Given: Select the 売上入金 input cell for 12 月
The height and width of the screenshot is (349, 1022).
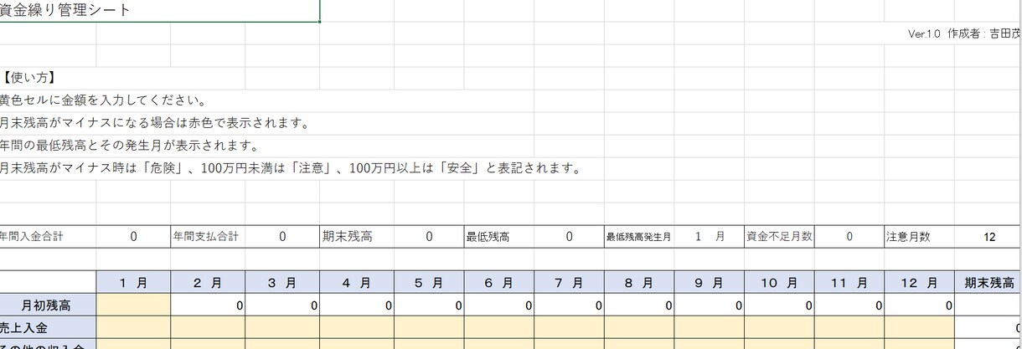Looking at the screenshot, I should coord(919,327).
